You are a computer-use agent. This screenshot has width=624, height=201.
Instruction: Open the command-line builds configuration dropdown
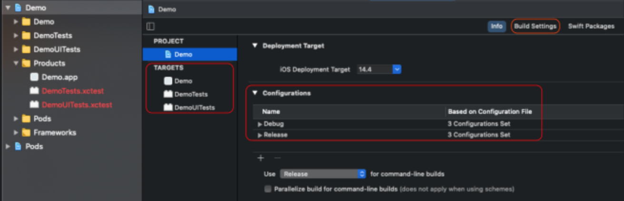coord(361,174)
